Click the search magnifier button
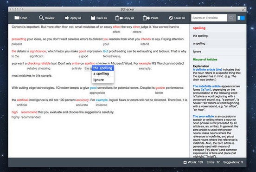Viewport: 256px width, 172px height. (x=231, y=18)
